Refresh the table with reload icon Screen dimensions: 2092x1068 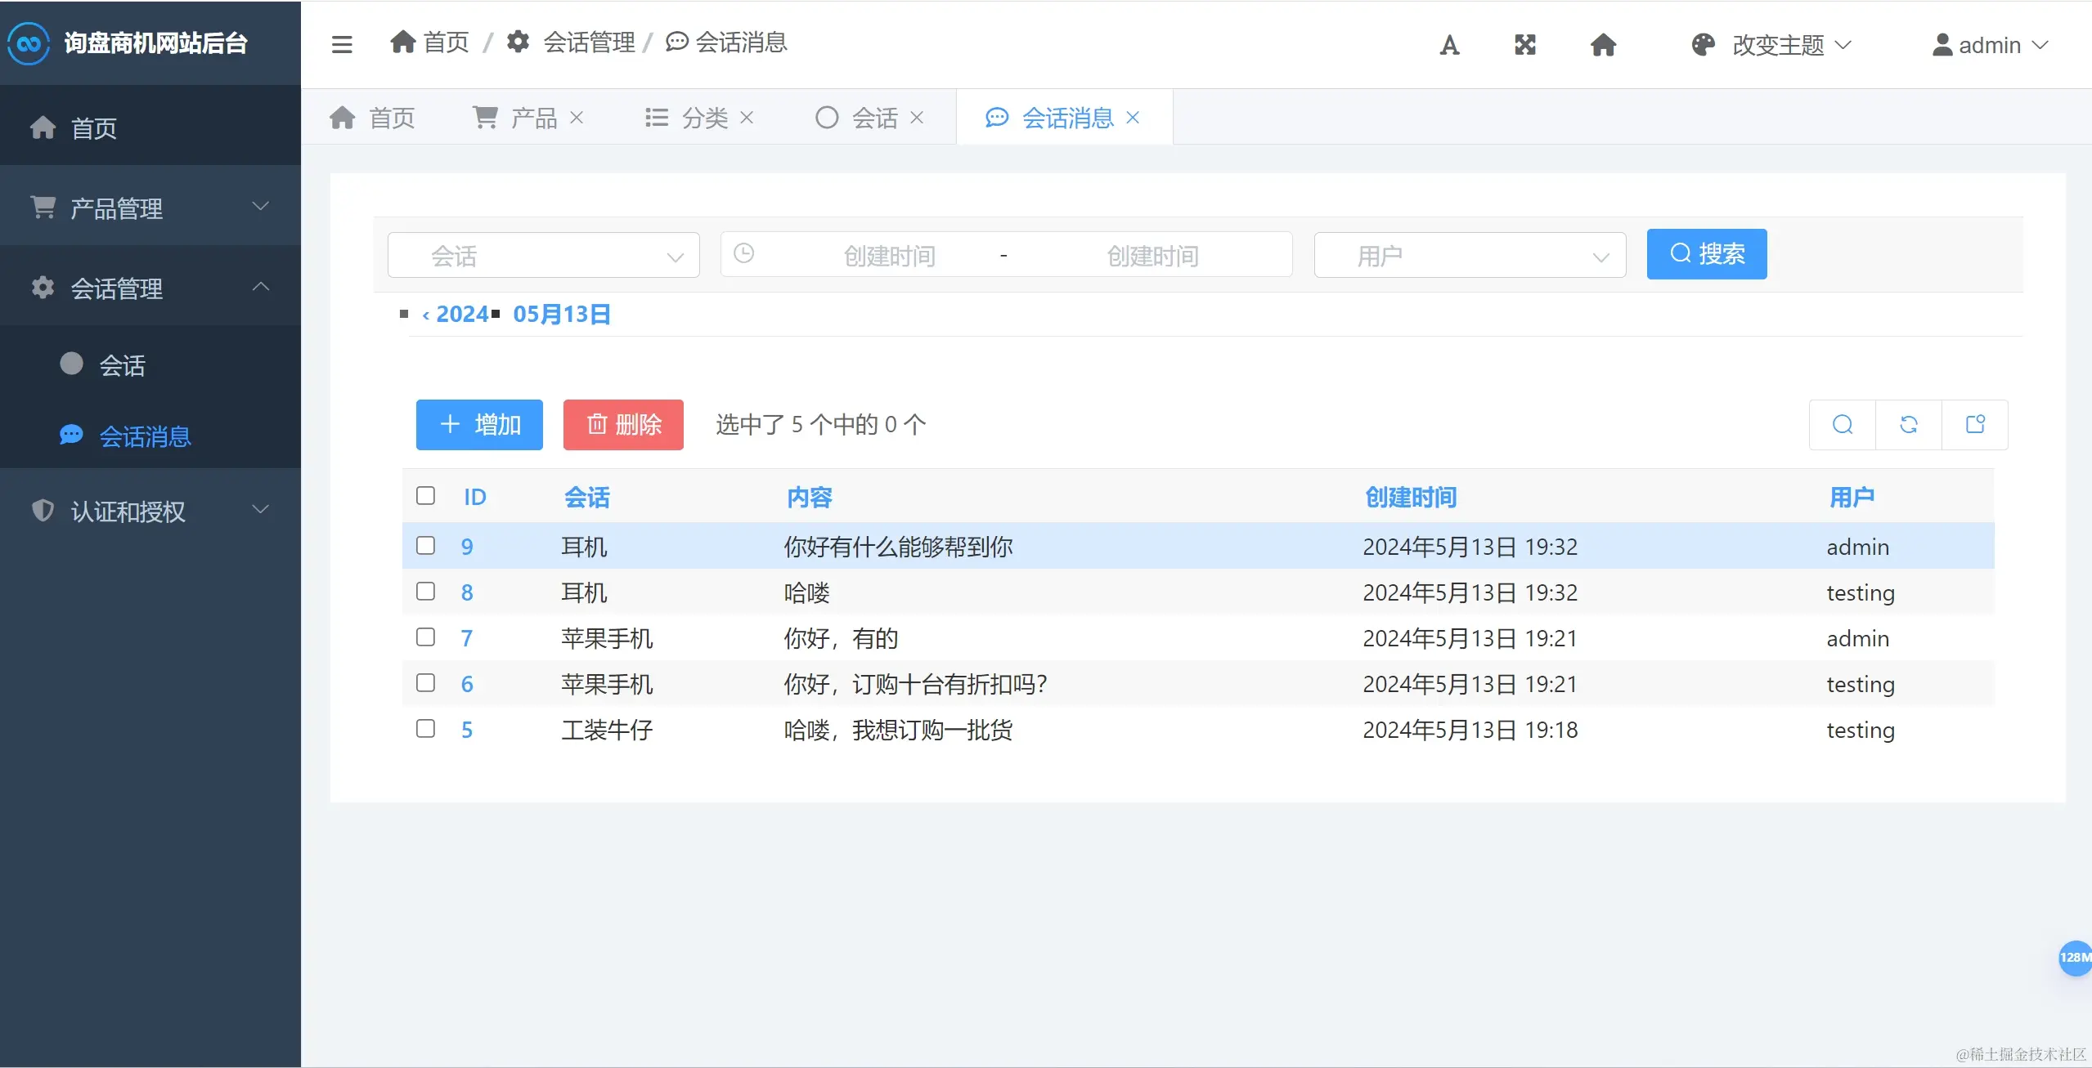(x=1909, y=424)
